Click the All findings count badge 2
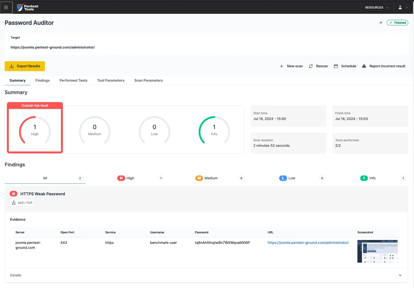 click(80, 178)
